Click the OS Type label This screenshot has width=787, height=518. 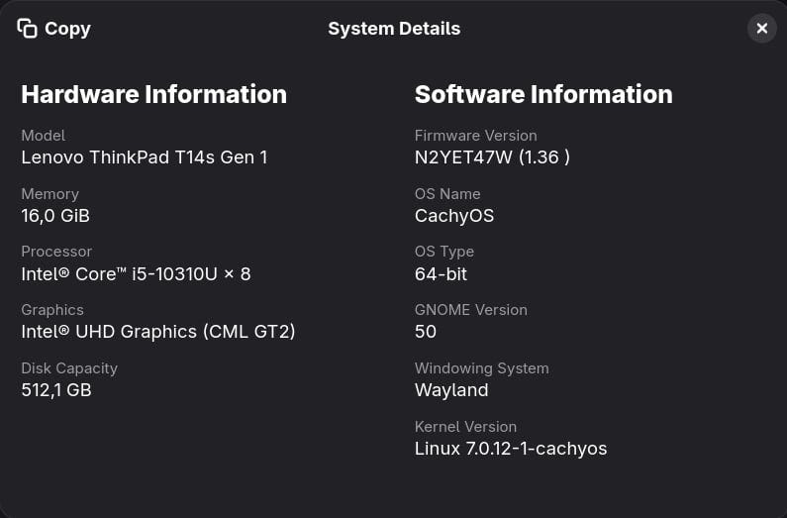444,252
